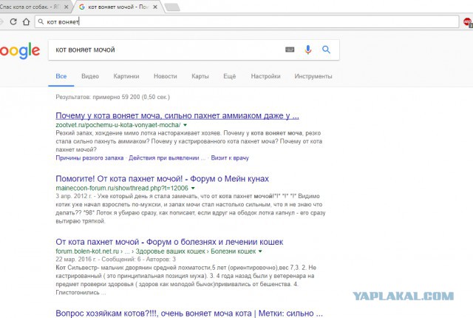Viewport: 473px width, 318px height.
Task: Focus the browser address bar
Action: point(247,21)
